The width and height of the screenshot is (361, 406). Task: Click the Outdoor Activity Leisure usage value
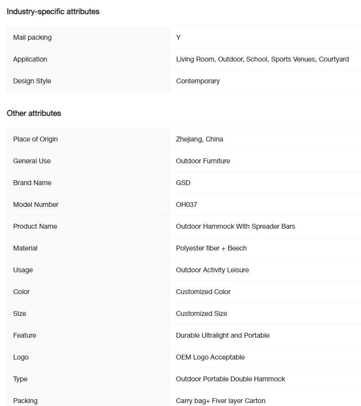(x=212, y=270)
